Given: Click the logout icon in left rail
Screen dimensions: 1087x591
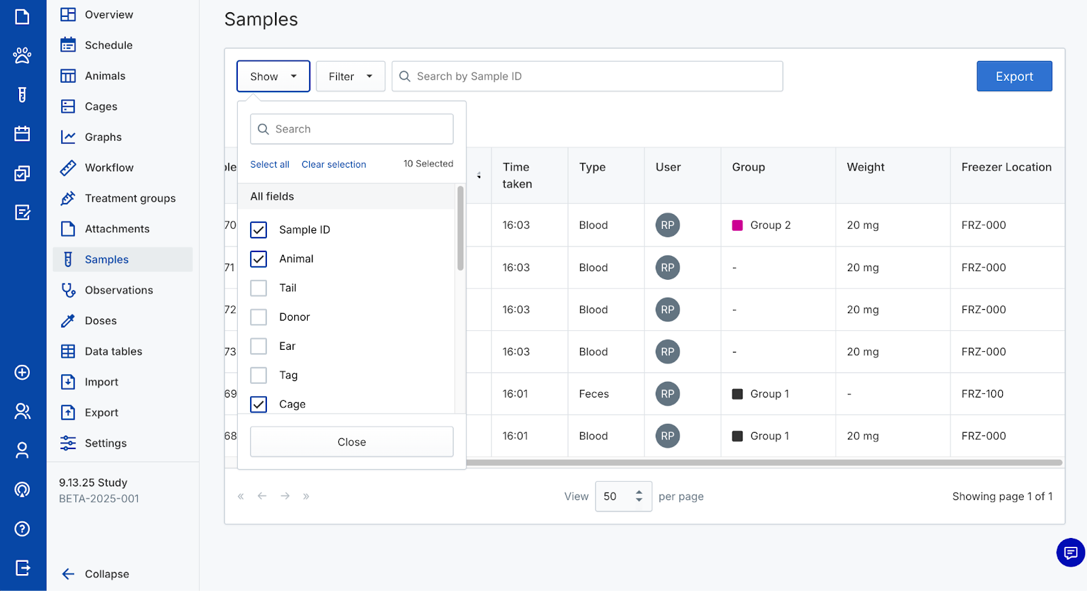Looking at the screenshot, I should (22, 568).
